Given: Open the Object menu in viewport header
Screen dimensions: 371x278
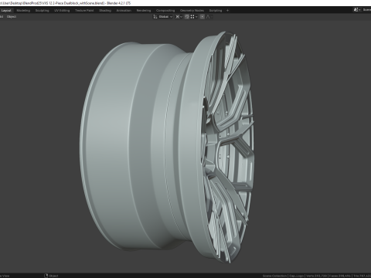Looking at the screenshot, I should [12, 17].
